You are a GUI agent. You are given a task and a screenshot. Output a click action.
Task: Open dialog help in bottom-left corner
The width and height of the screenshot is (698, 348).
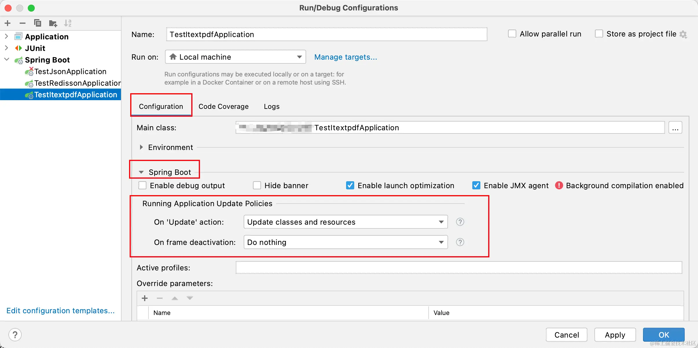(x=15, y=335)
